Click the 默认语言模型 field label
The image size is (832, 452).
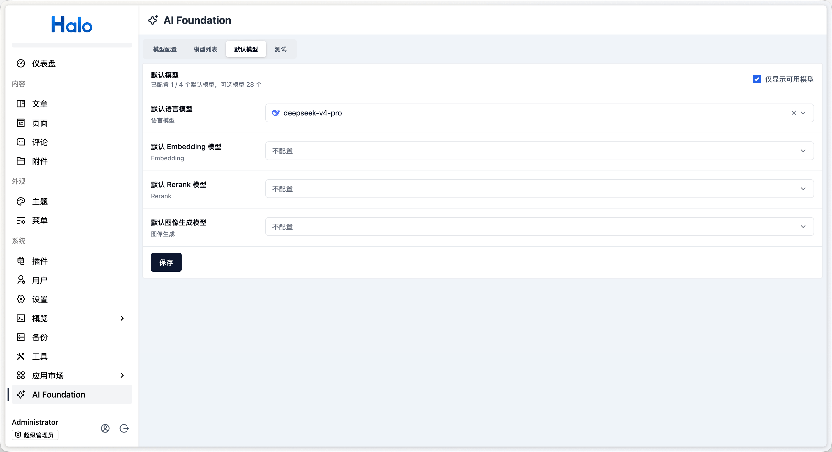tap(171, 109)
